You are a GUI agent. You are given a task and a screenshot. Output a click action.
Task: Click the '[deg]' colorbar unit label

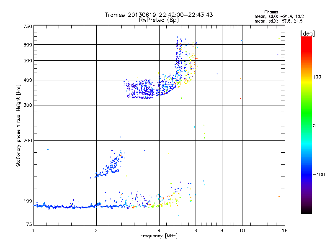click(x=307, y=33)
